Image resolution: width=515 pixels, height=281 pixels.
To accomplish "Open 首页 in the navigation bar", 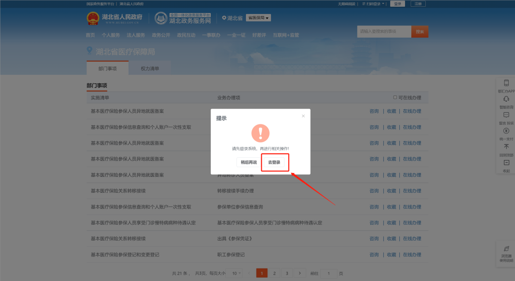I will pyautogui.click(x=90, y=35).
